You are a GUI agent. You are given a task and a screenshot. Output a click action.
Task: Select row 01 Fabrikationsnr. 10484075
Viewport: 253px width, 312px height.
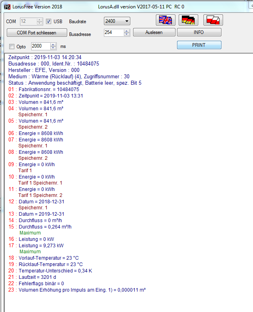coord(44,89)
